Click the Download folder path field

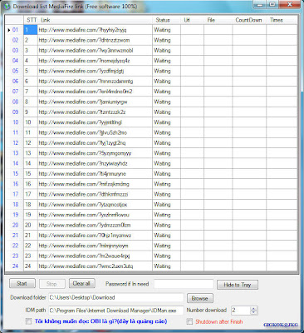click(x=116, y=297)
